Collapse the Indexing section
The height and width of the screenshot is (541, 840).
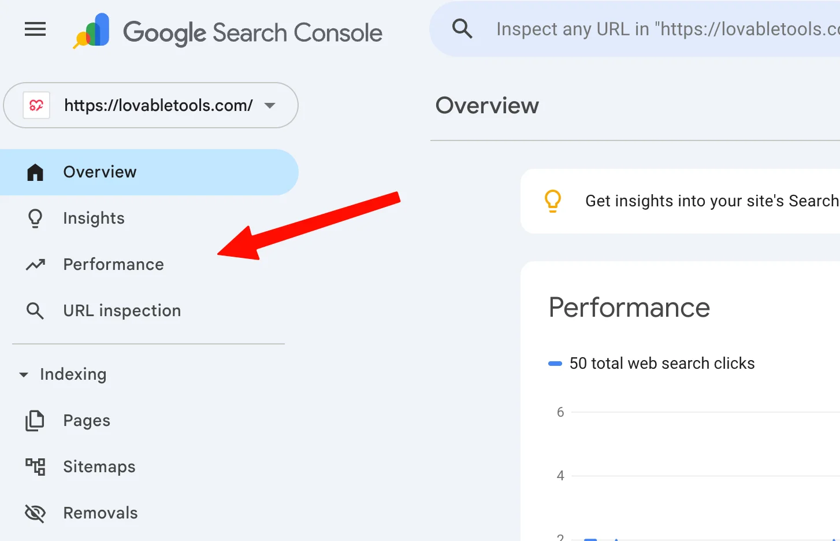click(23, 374)
